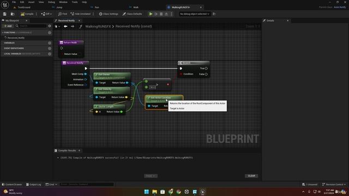Image resolution: width=349 pixels, height=196 pixels.
Task: Edit the greater-than node value field
Action: pyautogui.click(x=153, y=87)
